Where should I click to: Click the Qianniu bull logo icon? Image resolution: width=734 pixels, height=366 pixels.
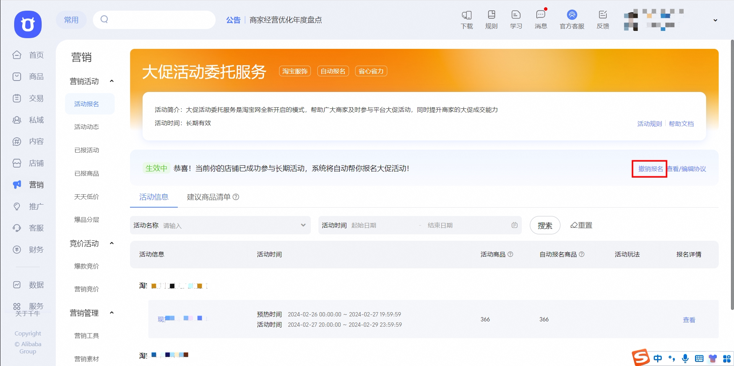click(28, 24)
